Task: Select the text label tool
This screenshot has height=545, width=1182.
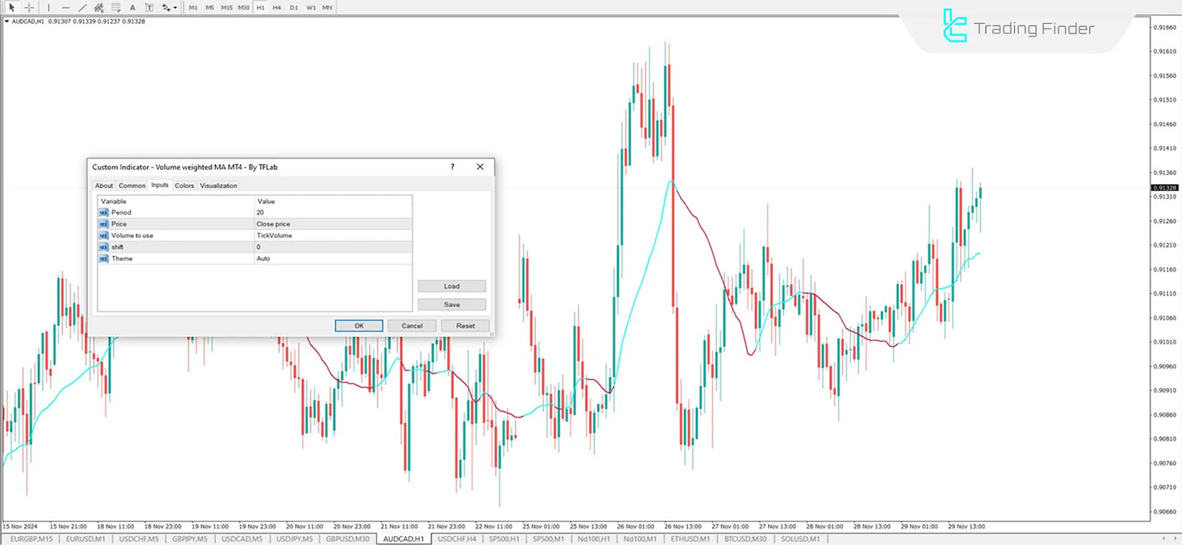Action: pos(149,8)
